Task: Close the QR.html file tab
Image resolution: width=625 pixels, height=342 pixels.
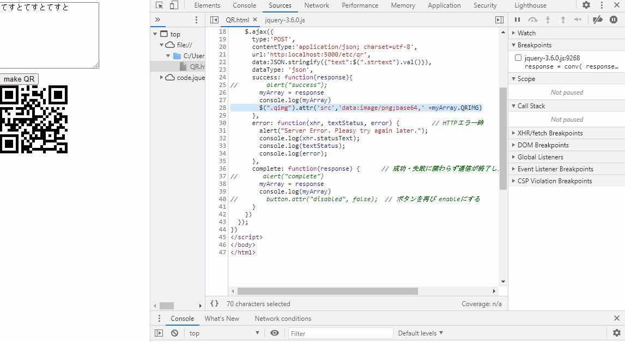Action: (x=255, y=20)
